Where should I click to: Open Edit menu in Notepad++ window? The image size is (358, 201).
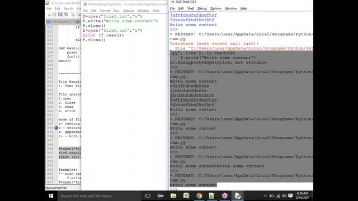pos(57,8)
